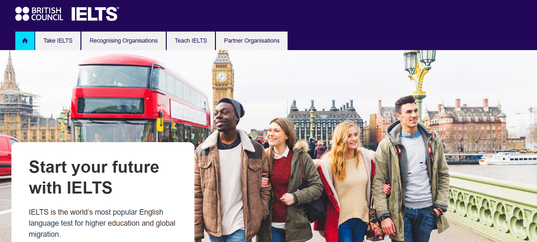Click the British Council wordmark text

click(47, 14)
